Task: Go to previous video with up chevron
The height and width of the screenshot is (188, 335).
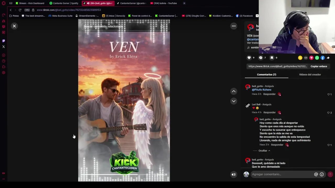Action: pos(234,91)
